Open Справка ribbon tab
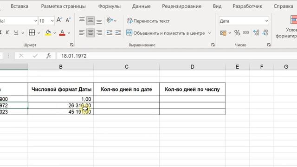Viewport: 297px width, 167px height. point(284,6)
